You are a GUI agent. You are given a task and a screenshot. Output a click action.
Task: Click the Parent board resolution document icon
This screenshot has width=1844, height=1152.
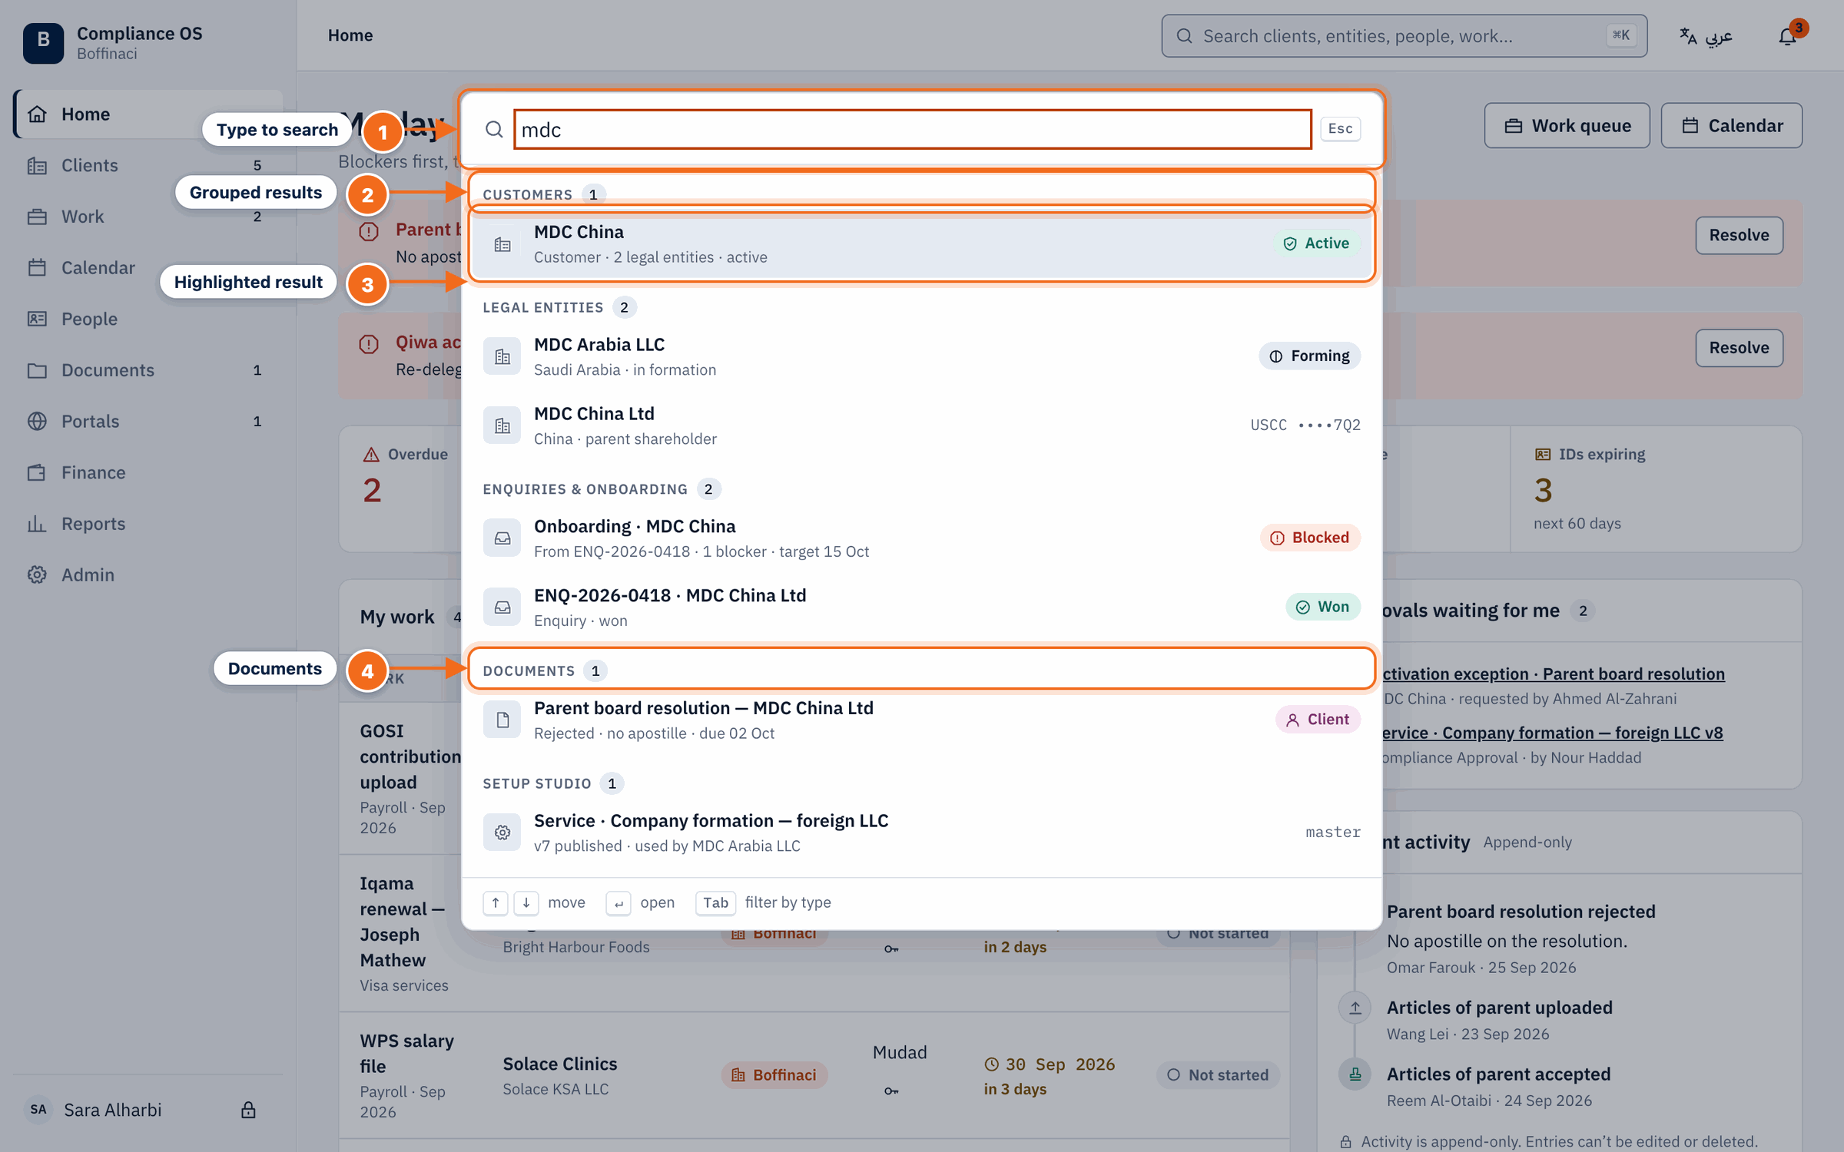coord(502,720)
